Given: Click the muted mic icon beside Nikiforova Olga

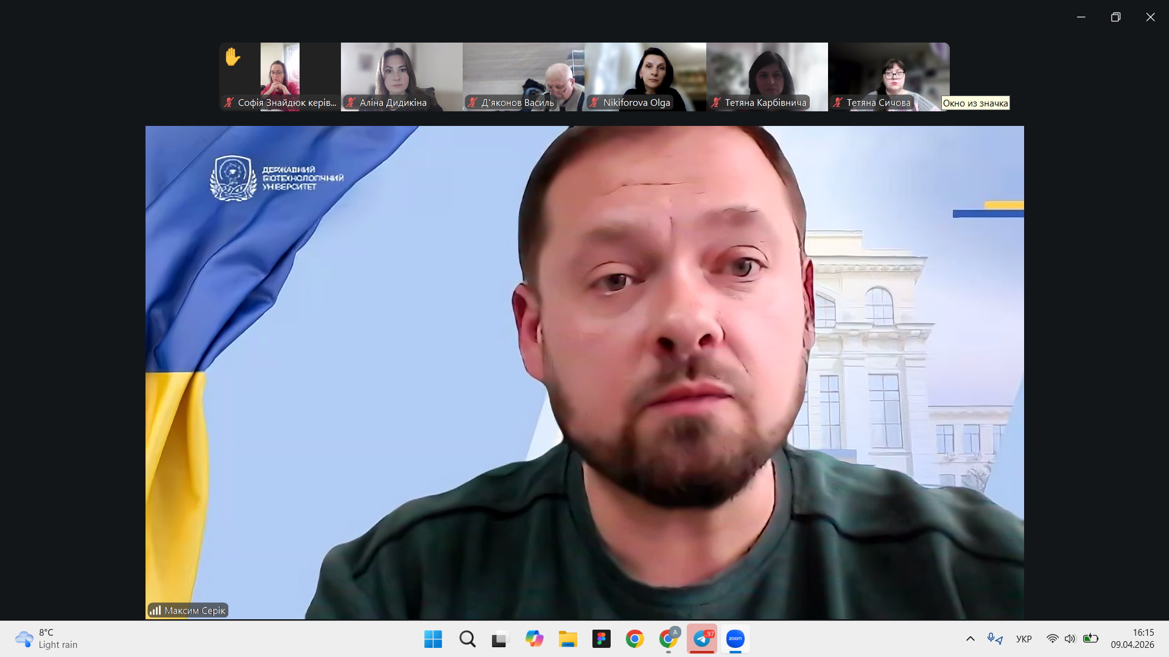Looking at the screenshot, I should click(x=594, y=102).
